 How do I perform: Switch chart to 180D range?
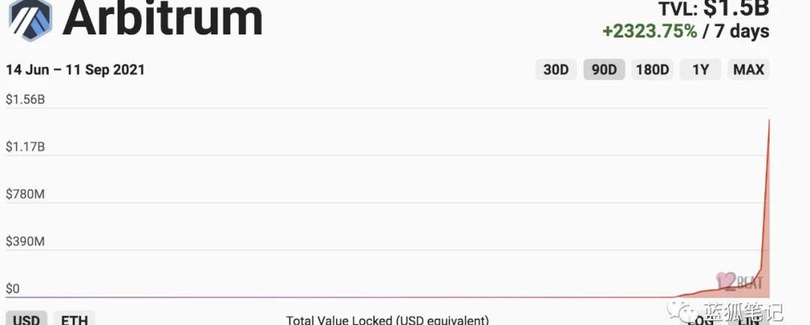(652, 70)
